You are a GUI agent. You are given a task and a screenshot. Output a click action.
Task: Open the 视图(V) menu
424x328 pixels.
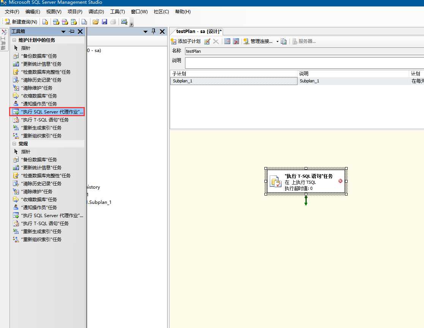point(54,12)
